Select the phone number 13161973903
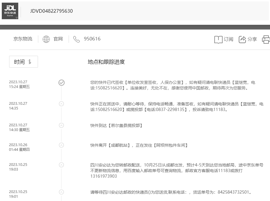270x201 pixels. click(103, 176)
